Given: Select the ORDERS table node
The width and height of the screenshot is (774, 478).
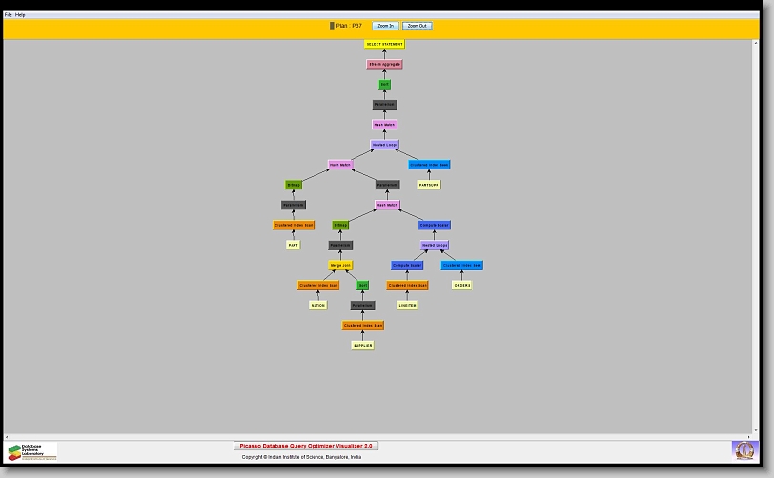Looking at the screenshot, I should coord(462,285).
